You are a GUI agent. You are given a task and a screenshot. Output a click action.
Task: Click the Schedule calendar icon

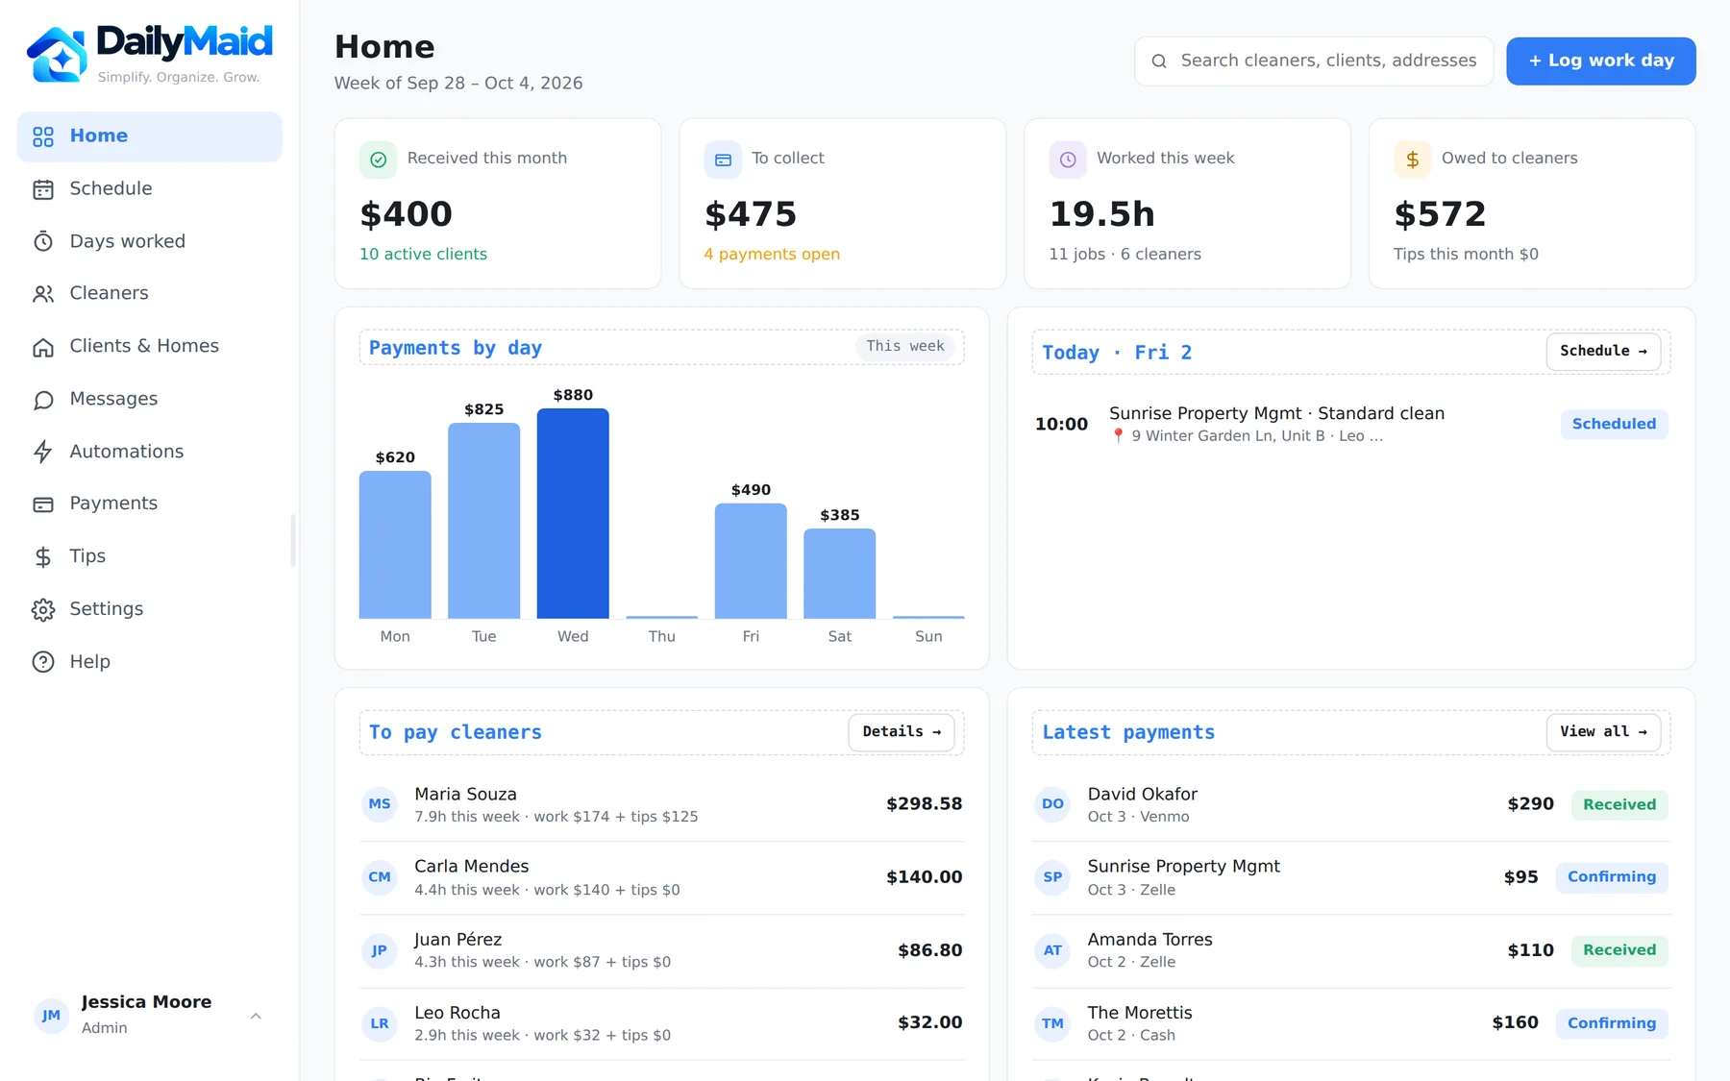click(43, 189)
